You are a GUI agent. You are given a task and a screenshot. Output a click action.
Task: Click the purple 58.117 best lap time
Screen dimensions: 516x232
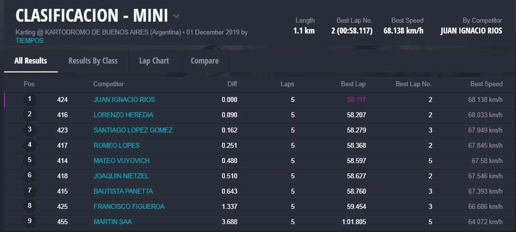pyautogui.click(x=356, y=99)
